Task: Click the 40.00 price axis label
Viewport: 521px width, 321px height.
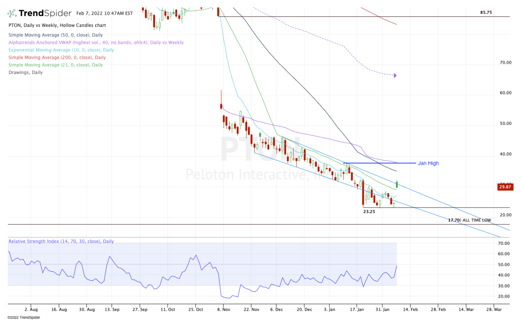Action: (506, 154)
